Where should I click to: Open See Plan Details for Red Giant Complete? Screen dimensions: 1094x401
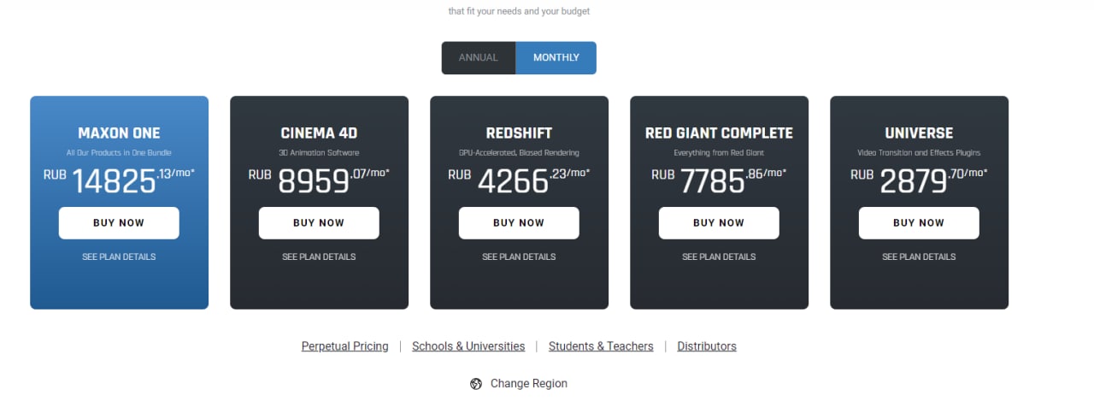click(x=719, y=257)
